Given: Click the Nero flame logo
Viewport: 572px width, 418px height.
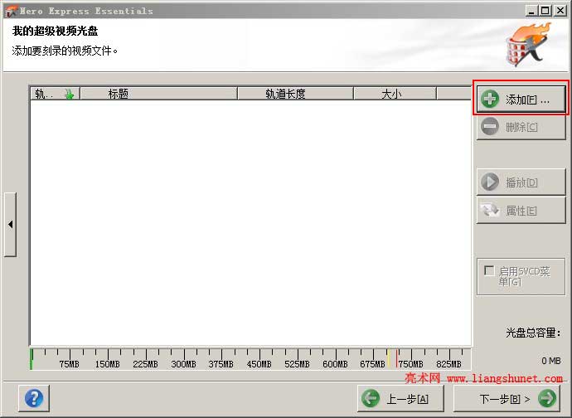Looking at the screenshot, I should pyautogui.click(x=529, y=45).
